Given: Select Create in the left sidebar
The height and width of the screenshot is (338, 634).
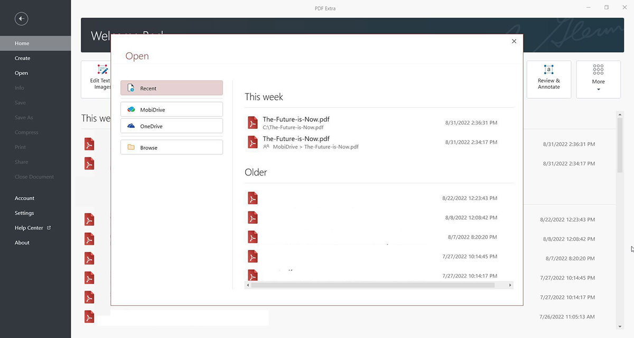Looking at the screenshot, I should 22,58.
